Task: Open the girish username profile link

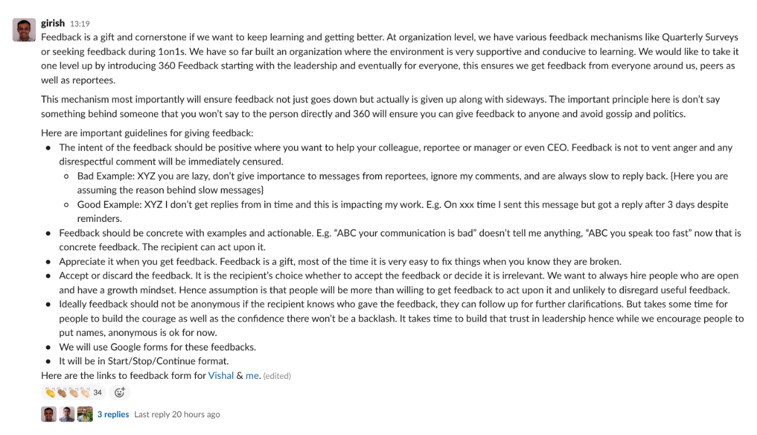Action: pos(53,23)
